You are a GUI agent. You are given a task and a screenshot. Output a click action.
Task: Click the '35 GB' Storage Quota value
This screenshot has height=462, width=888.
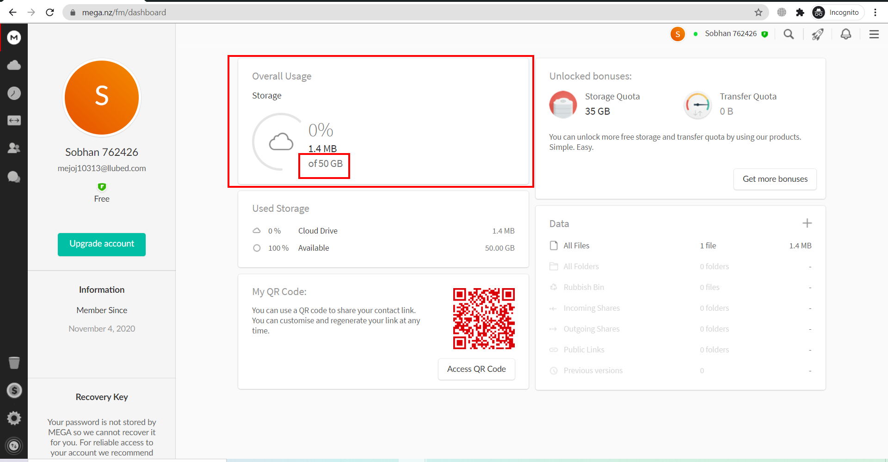pos(598,111)
